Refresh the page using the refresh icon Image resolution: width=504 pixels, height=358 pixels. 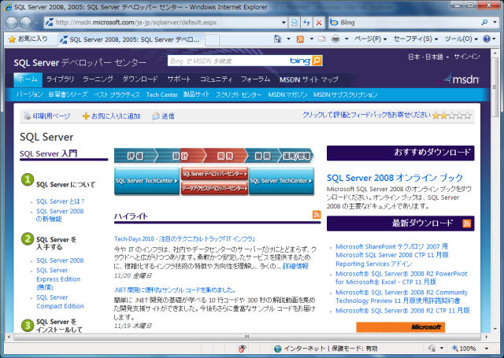[306, 23]
